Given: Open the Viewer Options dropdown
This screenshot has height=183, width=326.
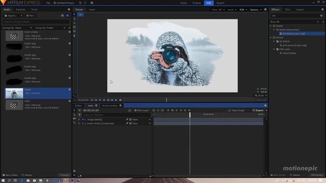Looking at the screenshot, I should pos(256,10).
